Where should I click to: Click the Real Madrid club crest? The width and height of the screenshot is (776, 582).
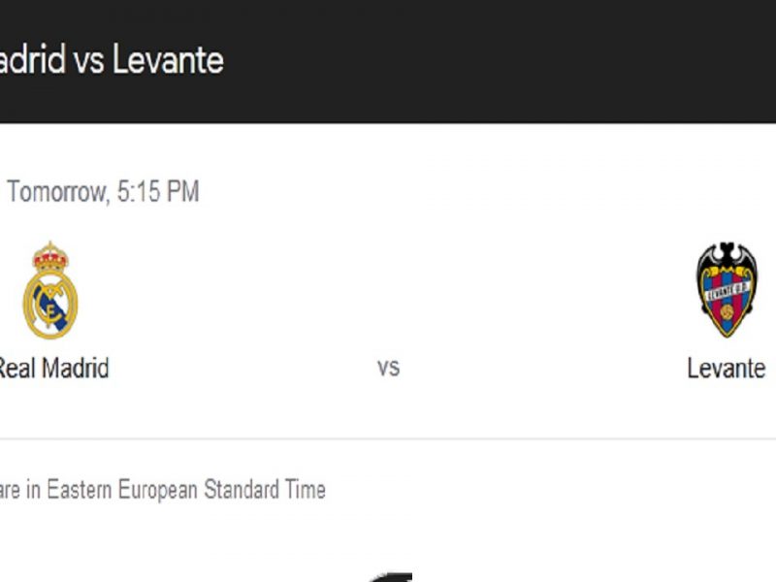point(50,290)
